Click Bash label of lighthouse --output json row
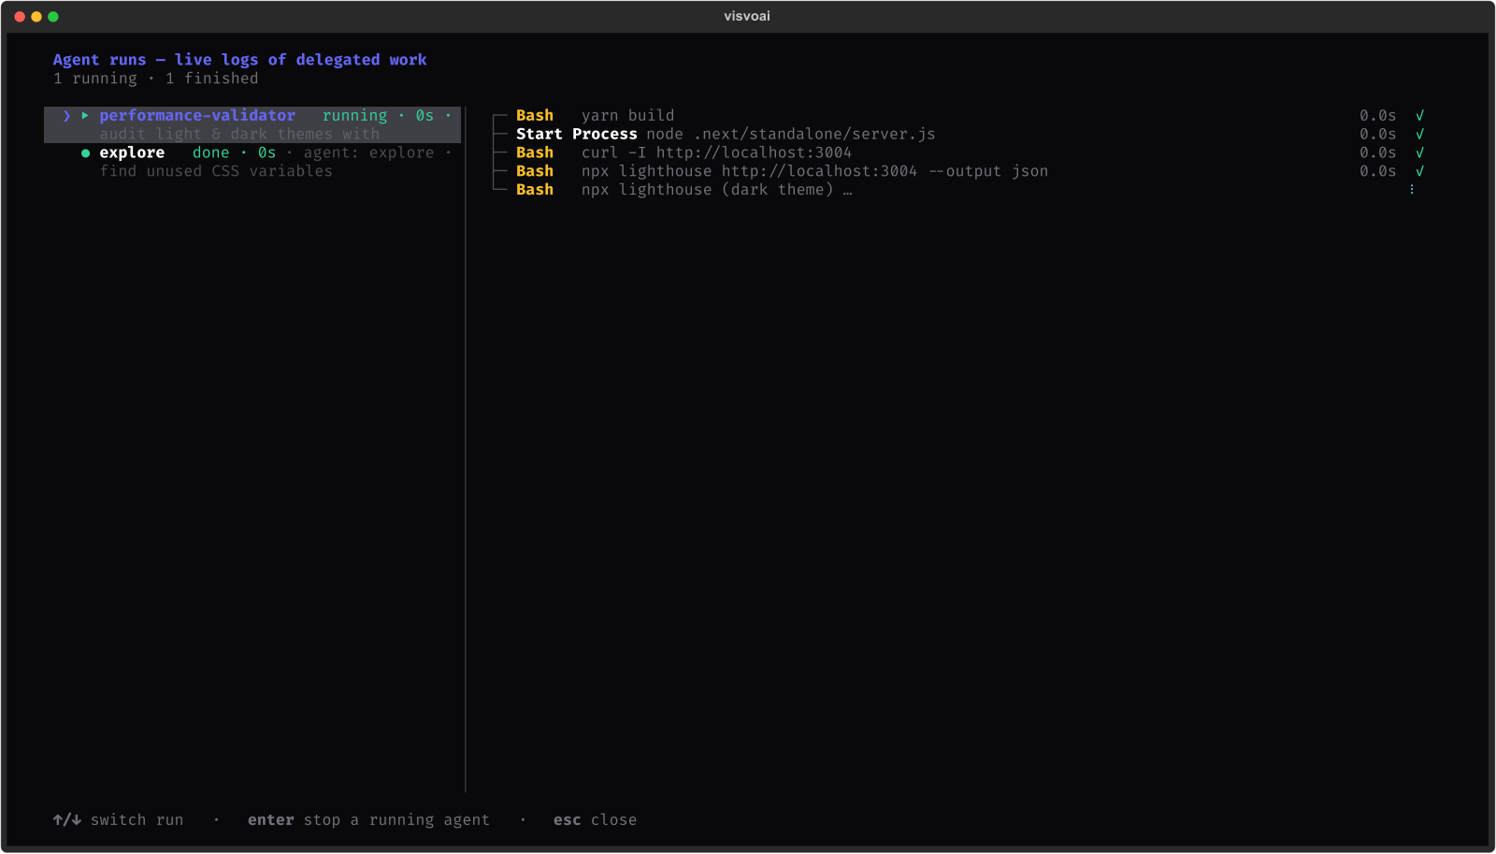1496x854 pixels. tap(535, 171)
